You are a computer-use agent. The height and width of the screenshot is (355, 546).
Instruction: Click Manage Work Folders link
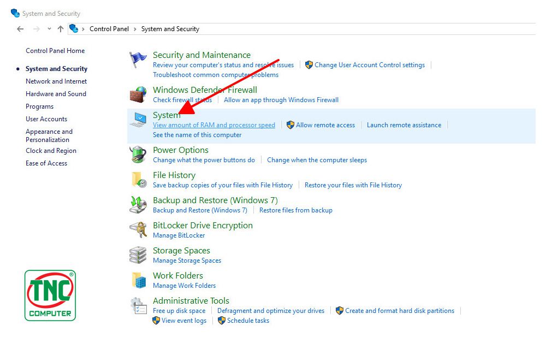184,286
